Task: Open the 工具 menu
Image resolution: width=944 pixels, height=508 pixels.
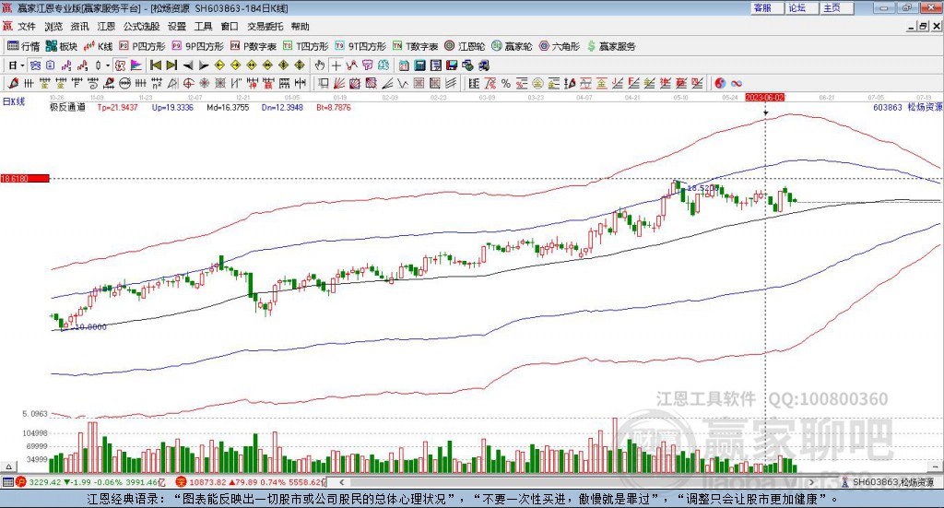Action: (x=203, y=27)
